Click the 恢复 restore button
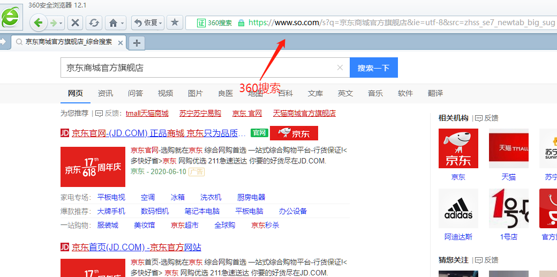The image size is (557, 277). [146, 23]
